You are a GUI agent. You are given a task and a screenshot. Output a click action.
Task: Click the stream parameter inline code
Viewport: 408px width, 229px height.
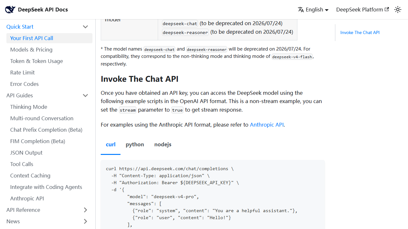127,110
